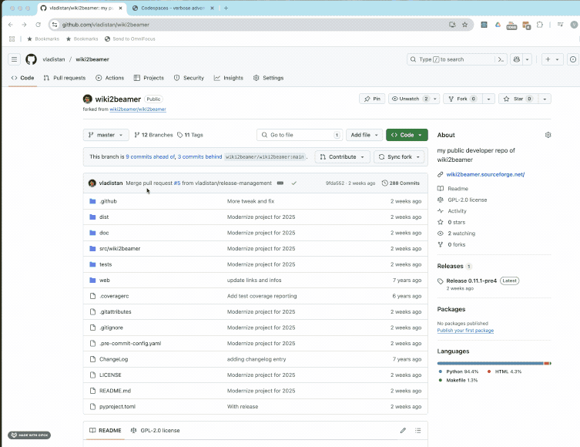Expand the Star lists arrow
This screenshot has width=580, height=447.
click(x=545, y=99)
